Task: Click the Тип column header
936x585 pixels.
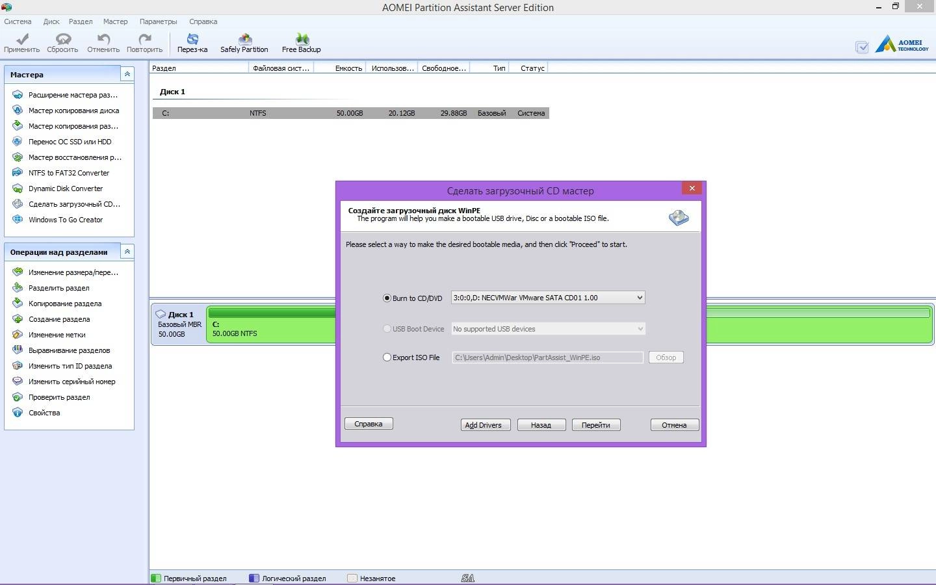Action: tap(490, 68)
